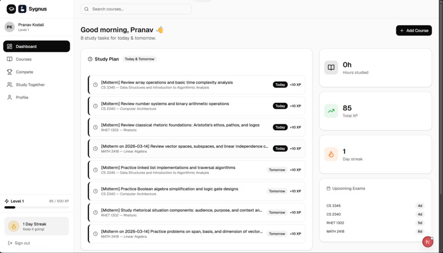
Task: Click the user name Pranav Kodali
Action: point(31,25)
